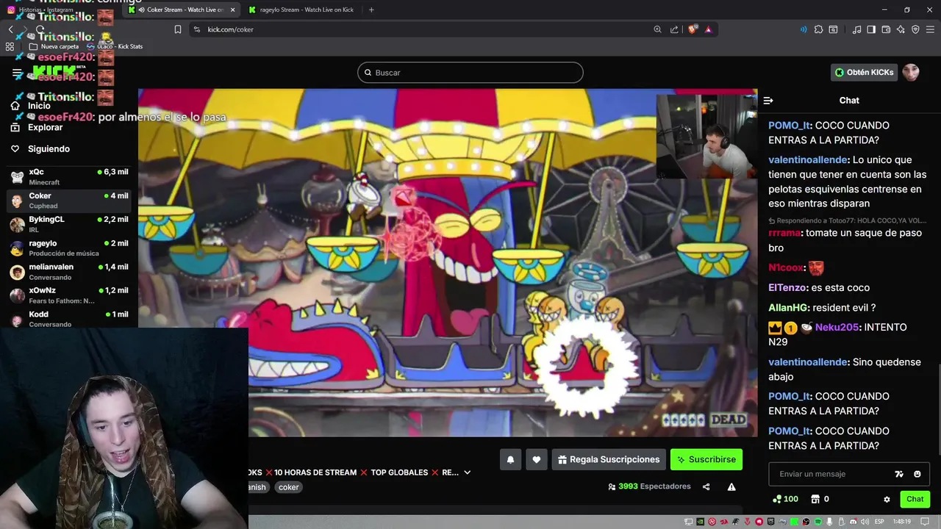Click the zoom magnifier icon in address bar
The image size is (941, 529).
(x=657, y=29)
